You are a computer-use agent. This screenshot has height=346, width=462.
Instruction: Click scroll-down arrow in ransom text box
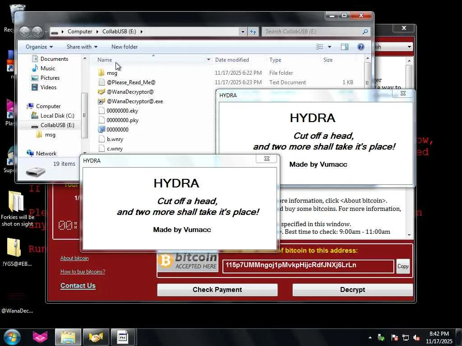(x=409, y=235)
